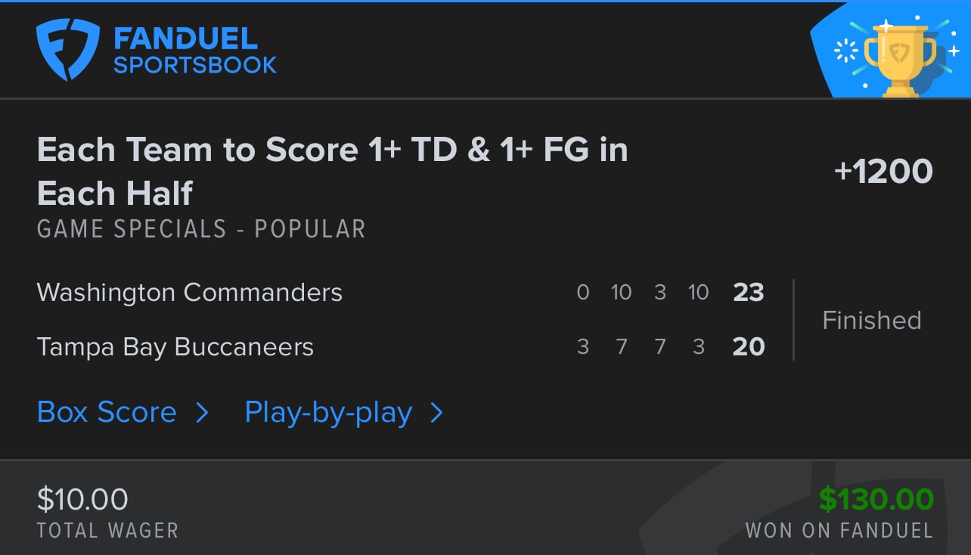Viewport: 971px width, 555px height.
Task: Click the sparkle icon beside the trophy
Action: (845, 51)
